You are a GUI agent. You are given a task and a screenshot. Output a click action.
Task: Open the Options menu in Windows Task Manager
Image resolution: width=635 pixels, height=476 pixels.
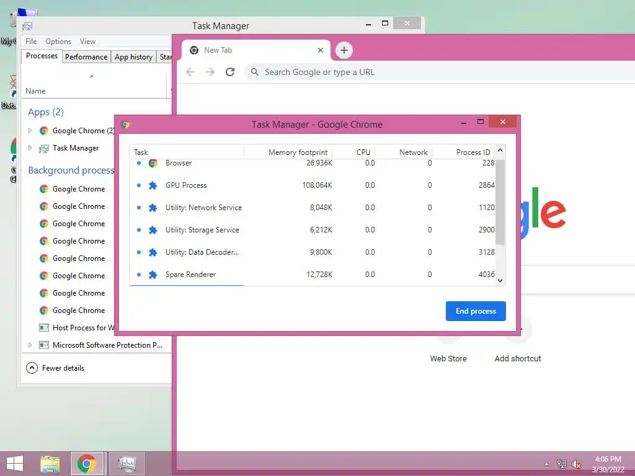pos(58,42)
